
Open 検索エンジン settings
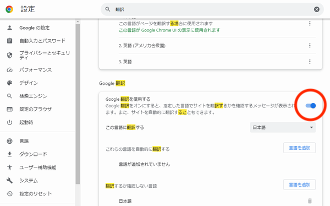33,96
